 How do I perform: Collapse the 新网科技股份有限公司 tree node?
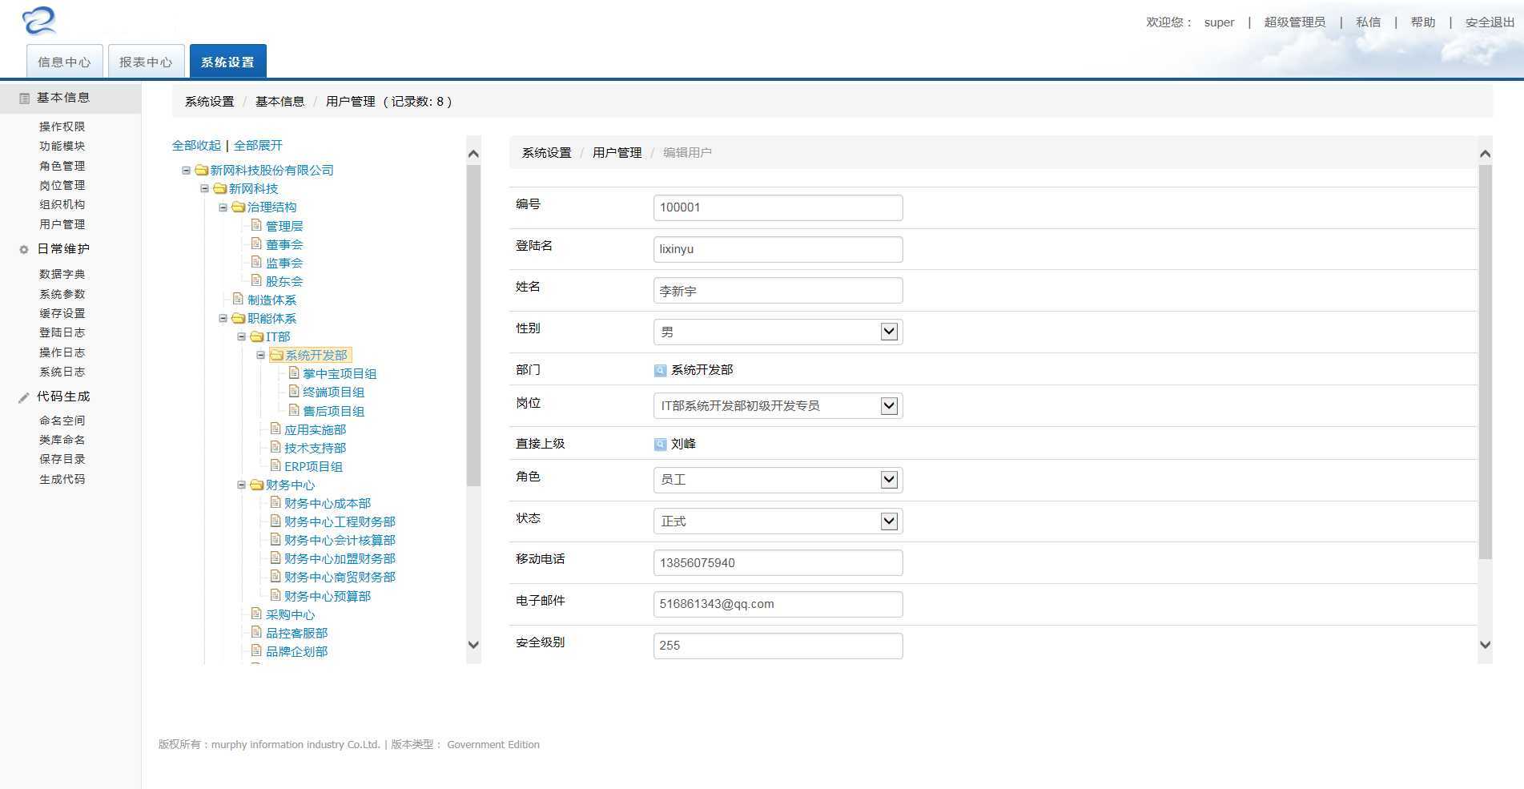point(187,171)
